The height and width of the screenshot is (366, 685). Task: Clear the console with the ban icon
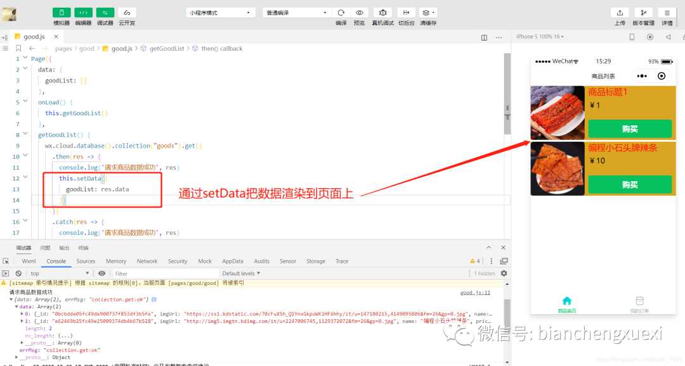(x=18, y=274)
